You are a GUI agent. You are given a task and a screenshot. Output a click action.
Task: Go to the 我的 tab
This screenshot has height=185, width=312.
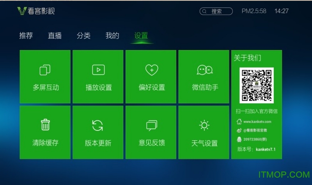pos(112,36)
